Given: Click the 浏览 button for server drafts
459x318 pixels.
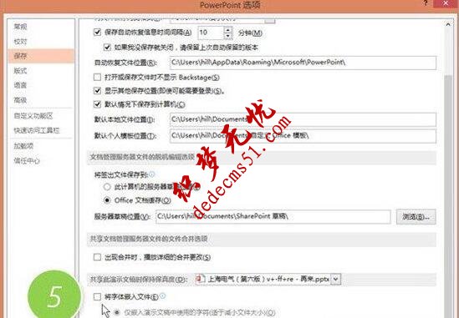Looking at the screenshot, I should tap(416, 216).
